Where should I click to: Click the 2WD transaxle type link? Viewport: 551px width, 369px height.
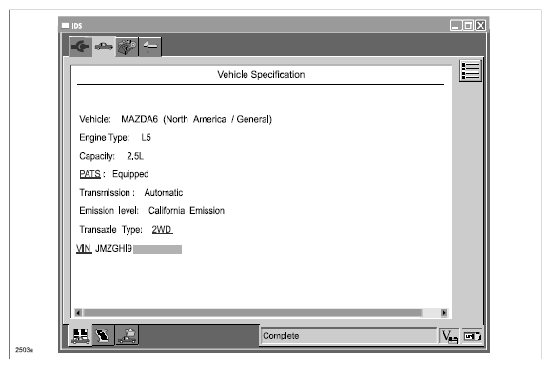click(162, 229)
